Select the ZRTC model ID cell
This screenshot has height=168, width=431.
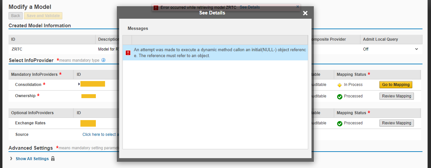52,49
